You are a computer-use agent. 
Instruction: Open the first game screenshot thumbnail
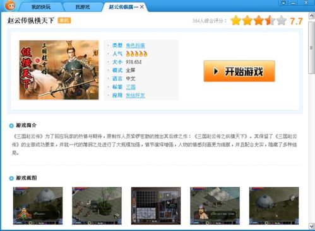(x=38, y=206)
